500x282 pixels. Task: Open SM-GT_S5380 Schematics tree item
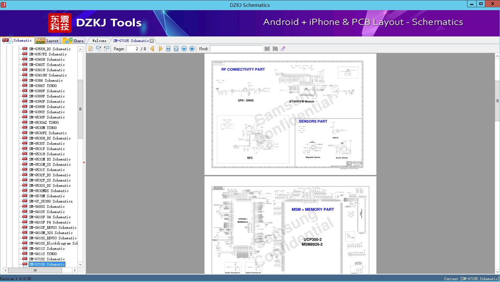coord(51,201)
